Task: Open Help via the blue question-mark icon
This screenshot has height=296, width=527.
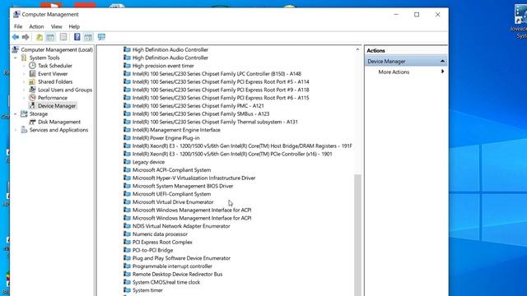Action: tap(77, 37)
